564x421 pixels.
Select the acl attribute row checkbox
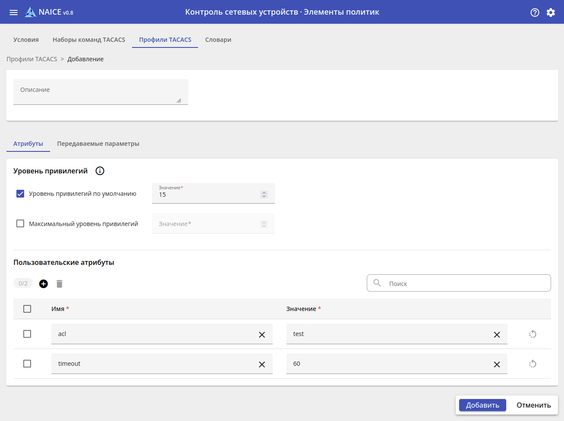[27, 334]
